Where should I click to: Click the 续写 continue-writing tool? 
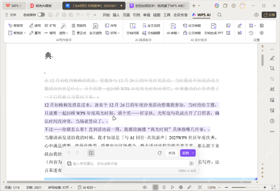pyautogui.click(x=35, y=26)
